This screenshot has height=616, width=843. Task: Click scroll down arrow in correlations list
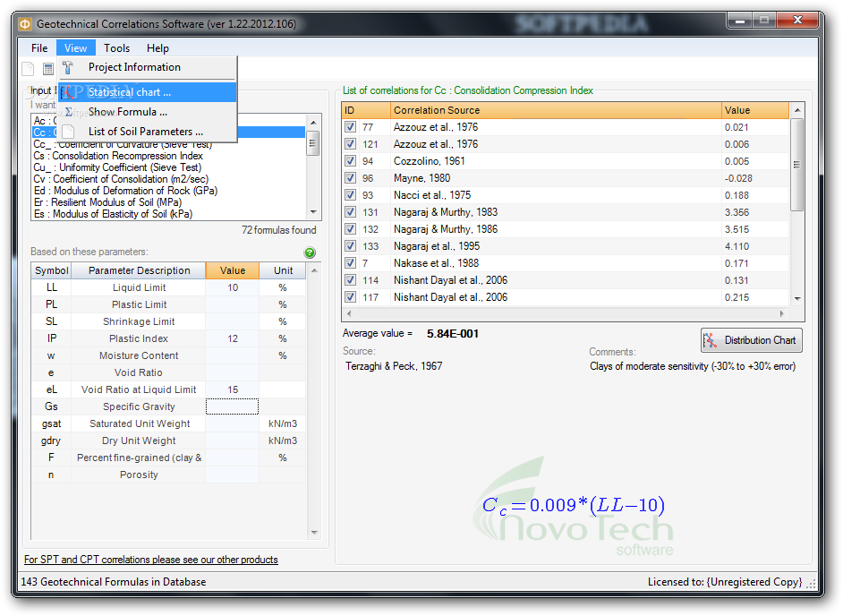point(797,298)
